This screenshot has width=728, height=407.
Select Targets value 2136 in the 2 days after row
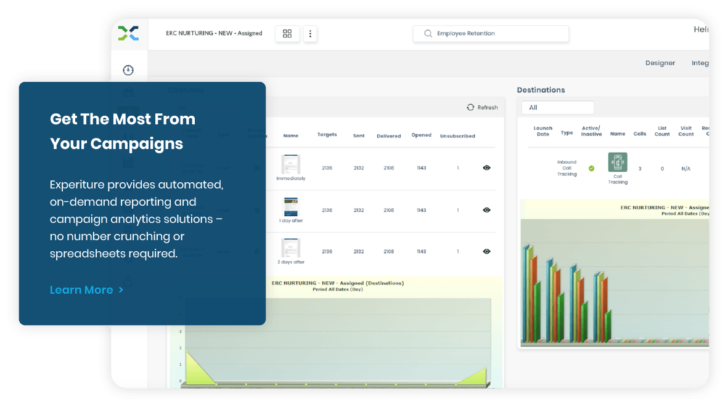click(327, 251)
